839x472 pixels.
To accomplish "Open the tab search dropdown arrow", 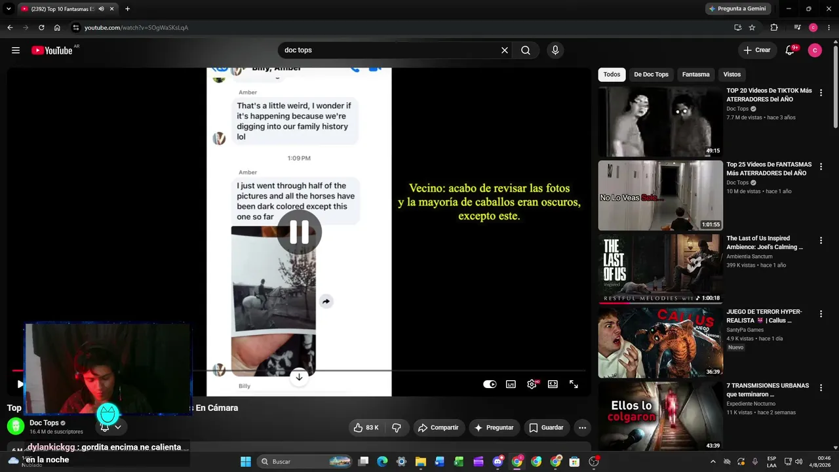I will pyautogui.click(x=9, y=9).
